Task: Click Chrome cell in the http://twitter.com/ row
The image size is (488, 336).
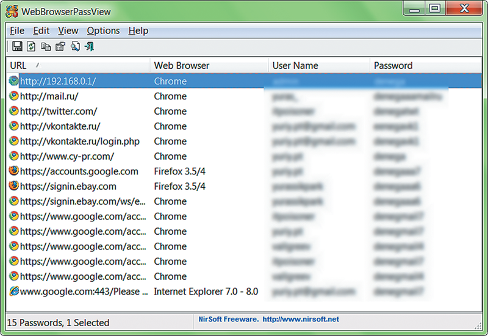Action: point(170,111)
